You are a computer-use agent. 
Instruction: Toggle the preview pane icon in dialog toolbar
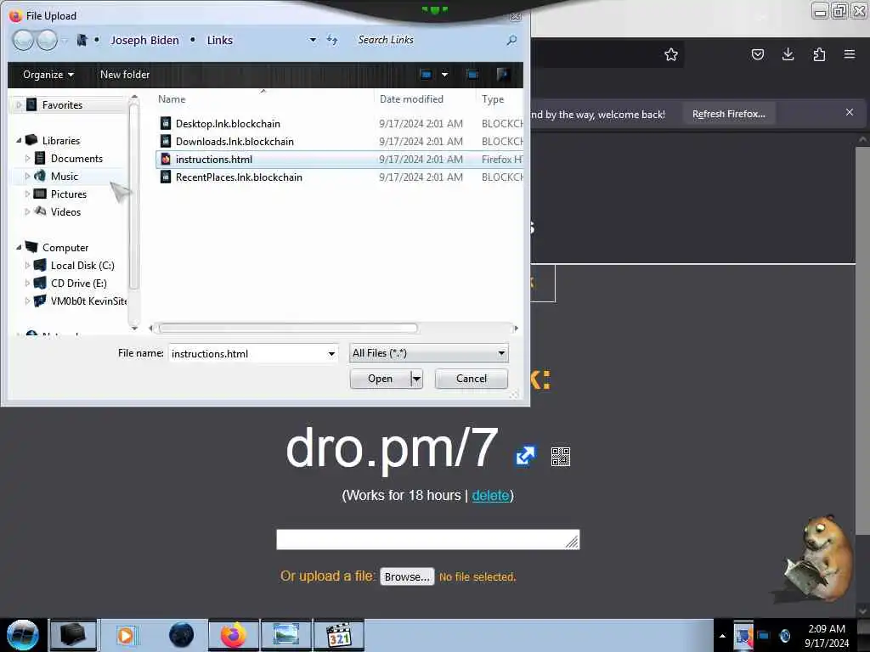coord(472,75)
